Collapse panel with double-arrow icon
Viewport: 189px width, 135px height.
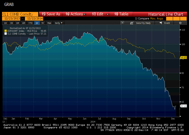(x=122, y=23)
